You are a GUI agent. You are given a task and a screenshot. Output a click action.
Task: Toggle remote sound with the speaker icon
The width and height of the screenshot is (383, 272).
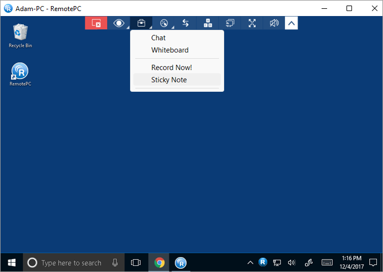tap(274, 23)
